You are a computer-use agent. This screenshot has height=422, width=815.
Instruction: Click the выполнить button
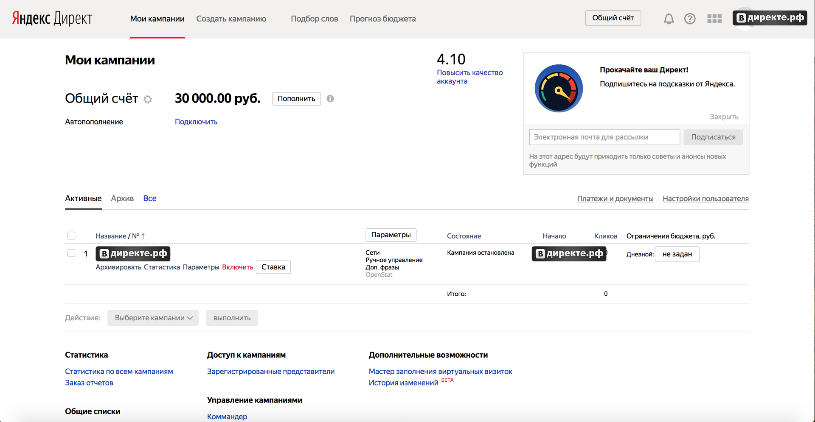click(232, 318)
